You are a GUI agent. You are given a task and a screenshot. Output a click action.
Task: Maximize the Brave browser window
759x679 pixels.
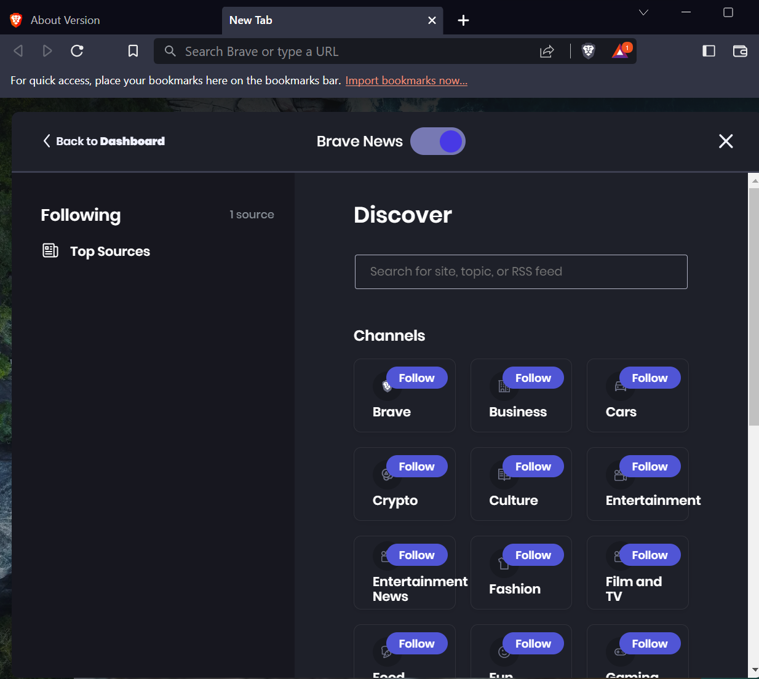coord(728,12)
